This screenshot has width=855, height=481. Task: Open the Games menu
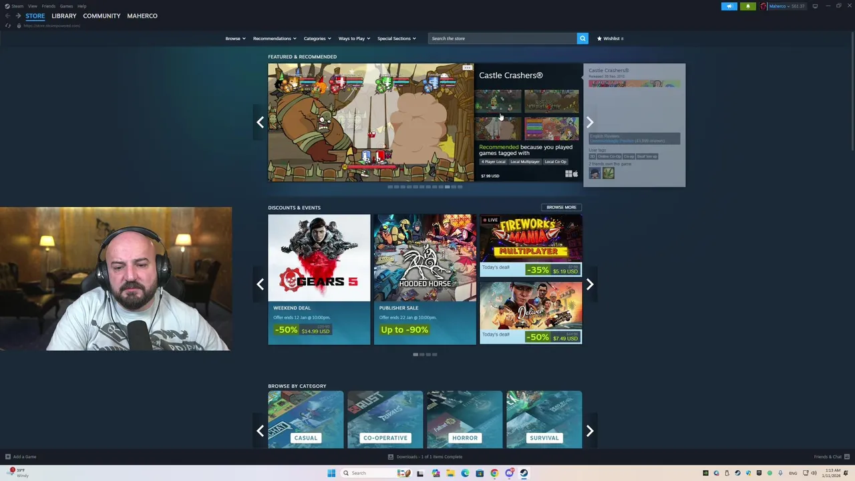coord(66,6)
